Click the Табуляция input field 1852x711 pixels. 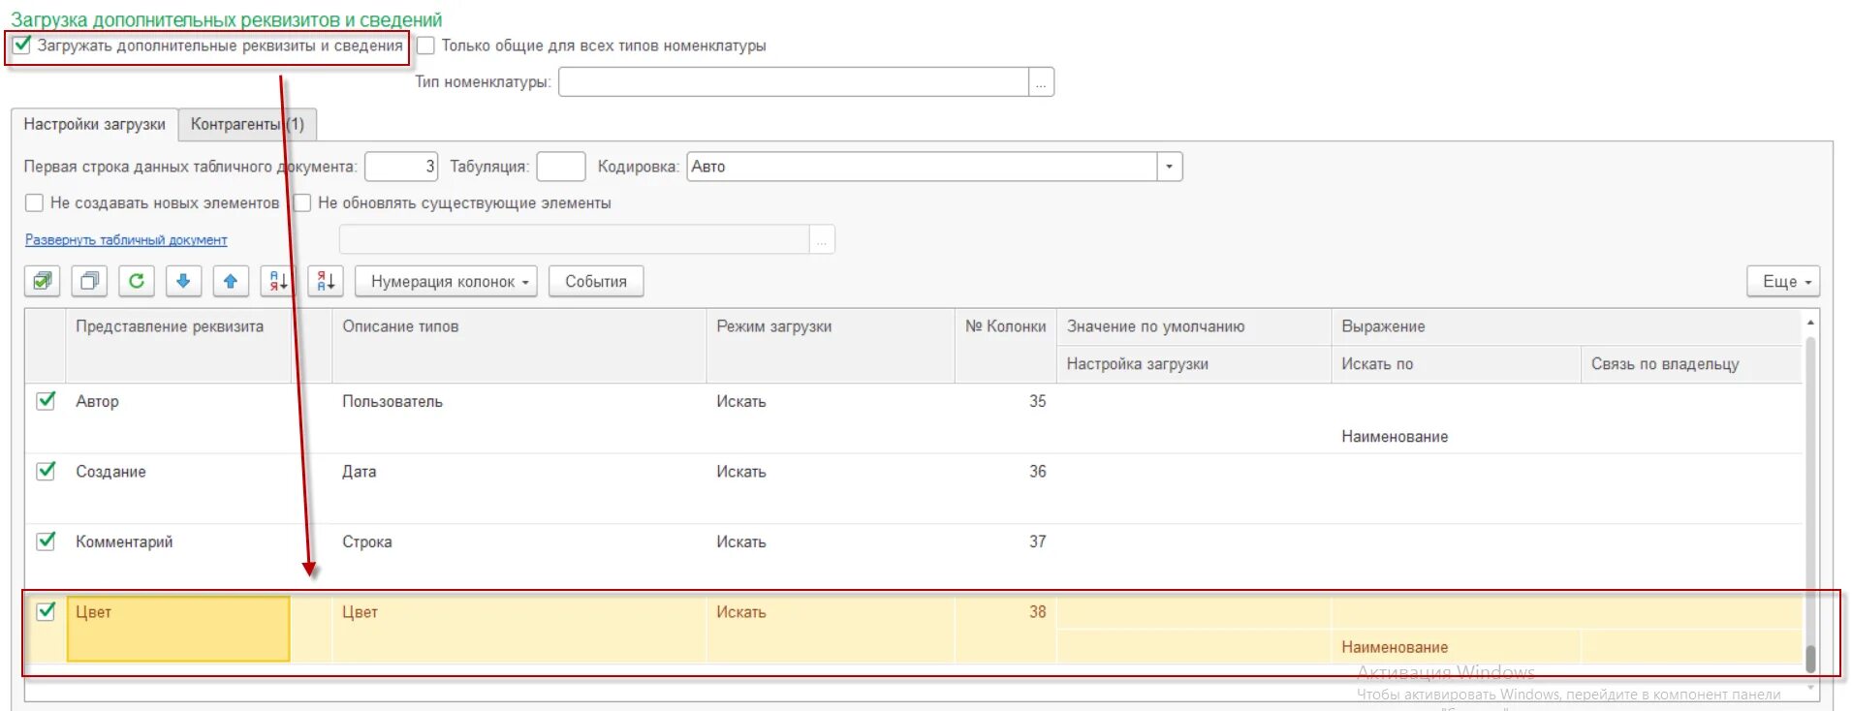(x=560, y=167)
